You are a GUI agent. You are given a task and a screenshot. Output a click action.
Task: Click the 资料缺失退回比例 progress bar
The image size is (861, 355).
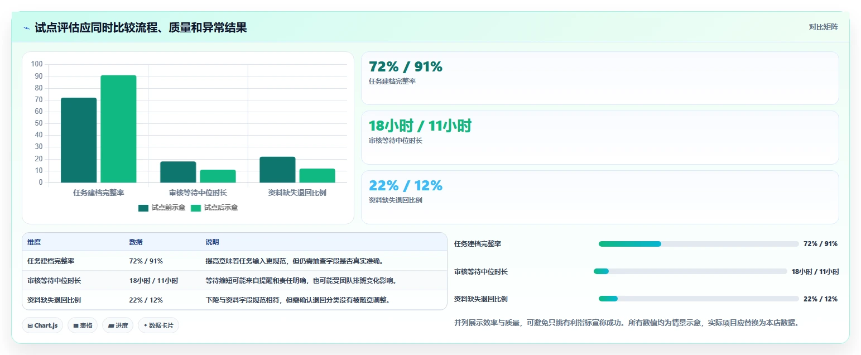[x=699, y=299]
